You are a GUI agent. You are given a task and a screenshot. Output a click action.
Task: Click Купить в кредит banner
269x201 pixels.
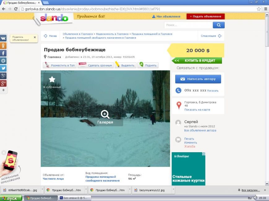tap(197, 61)
